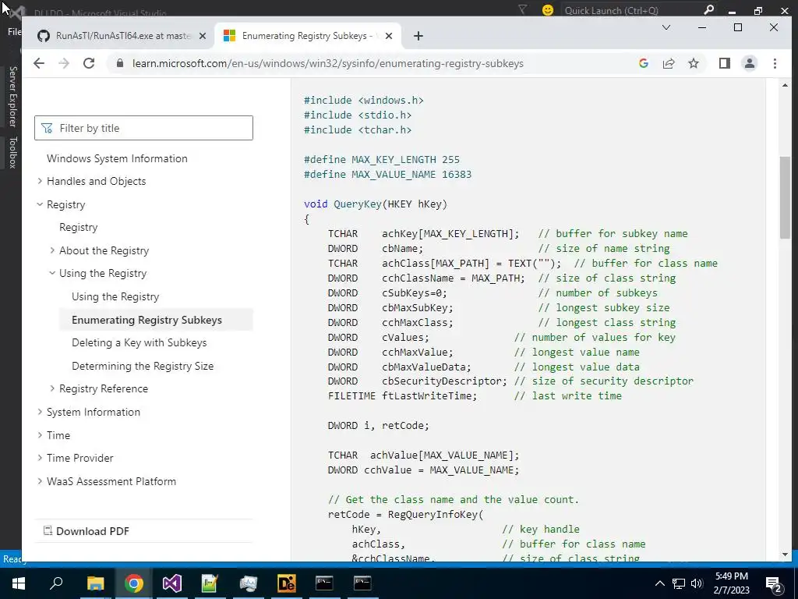Switch to the RunAsTI GitHub tab

[x=122, y=36]
